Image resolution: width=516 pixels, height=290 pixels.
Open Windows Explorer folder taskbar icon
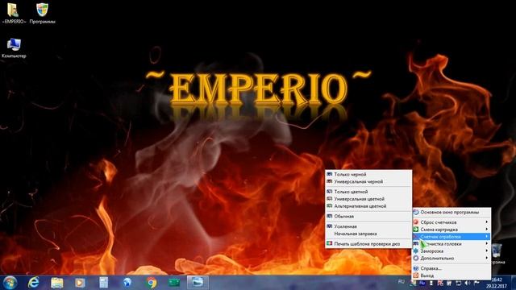tap(57, 283)
